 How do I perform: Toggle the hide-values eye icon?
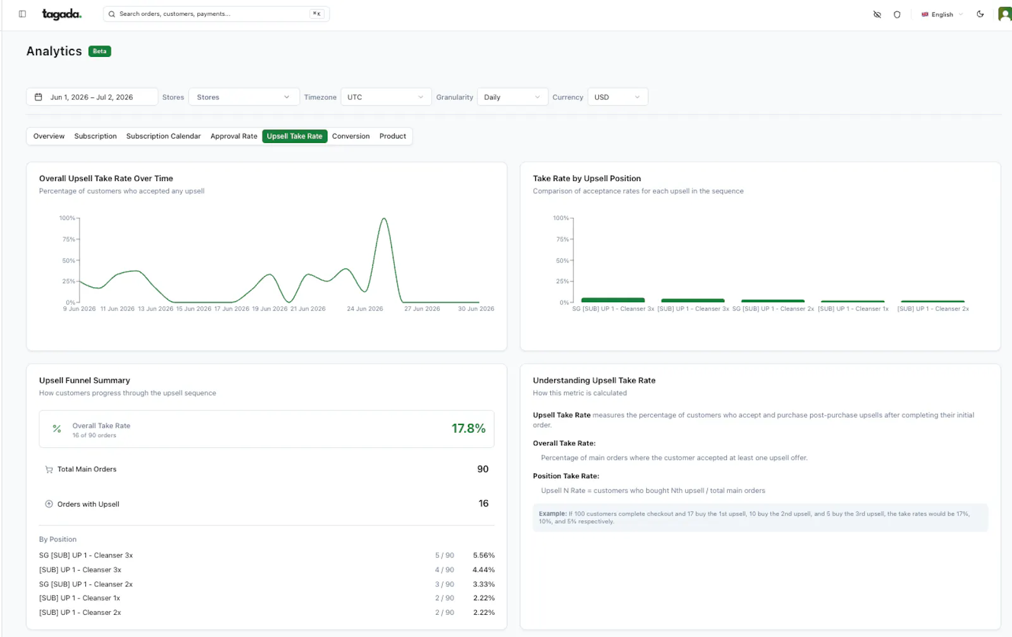(877, 14)
